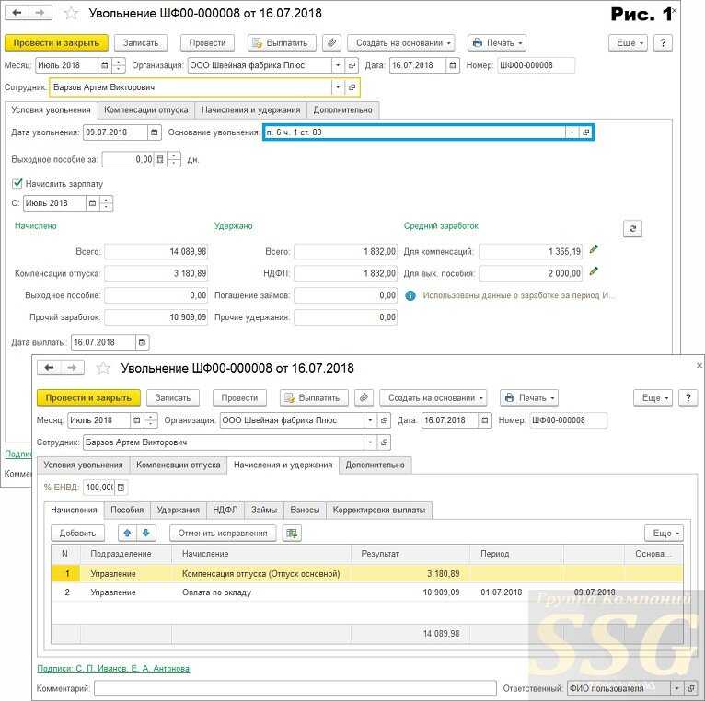Screen dimensions: 705x701
Task: Open Начисления и удержания tab in upper window
Action: point(250,110)
